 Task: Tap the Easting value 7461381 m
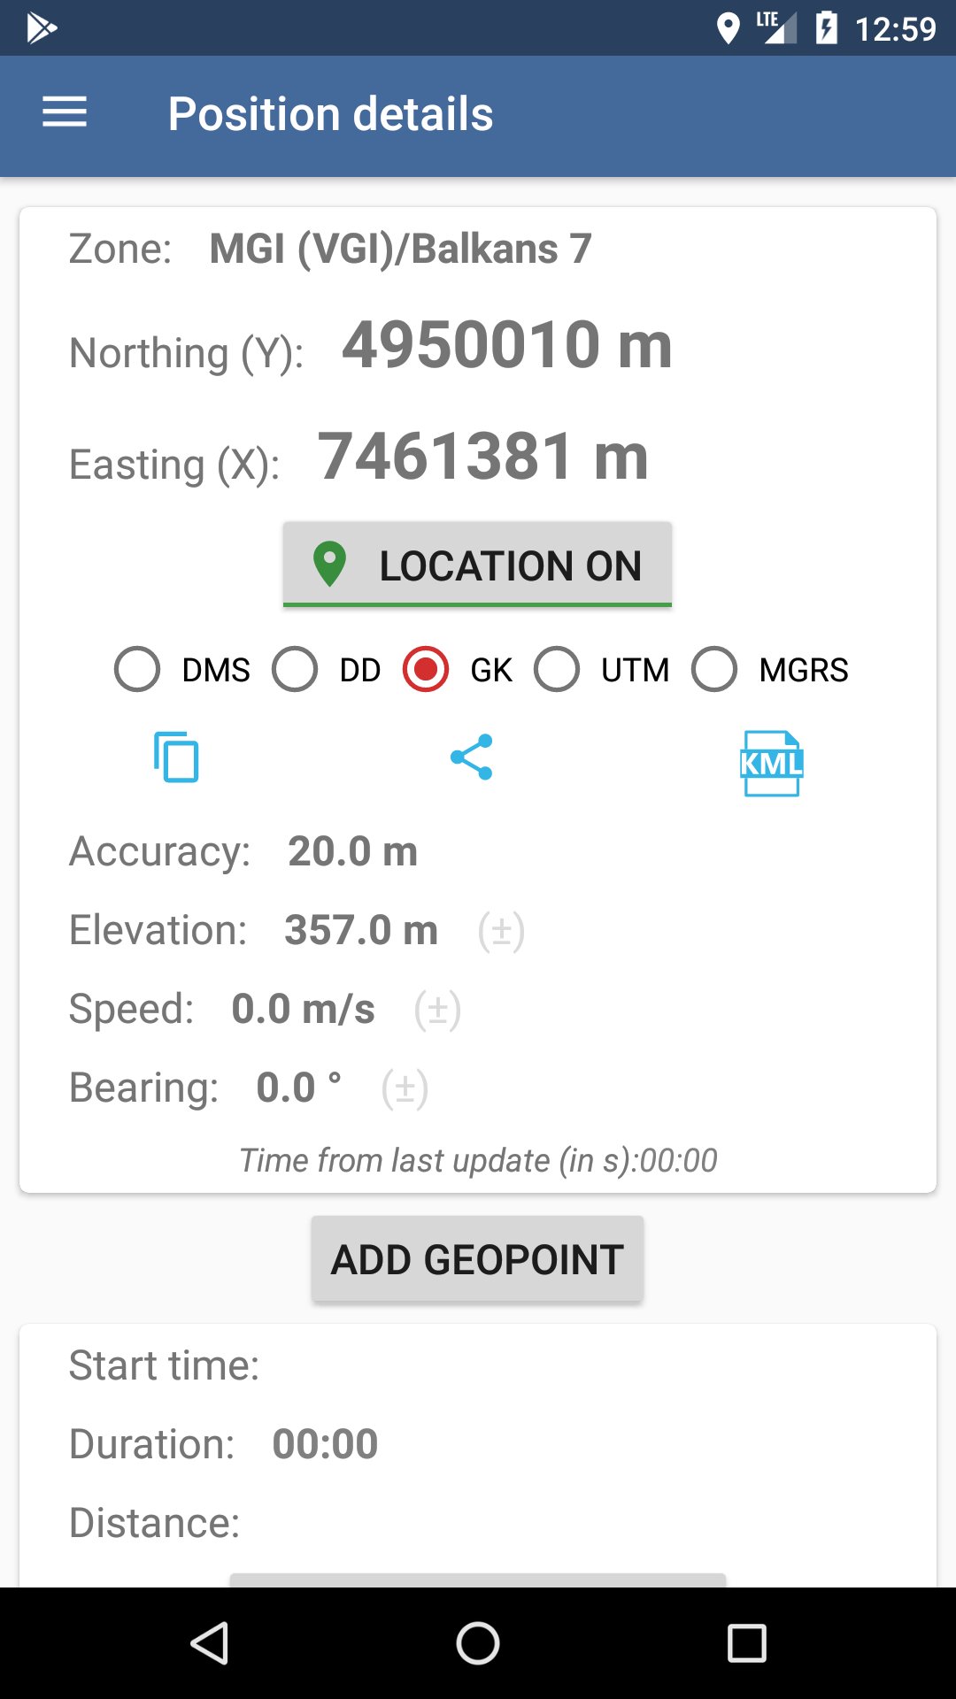pos(483,457)
